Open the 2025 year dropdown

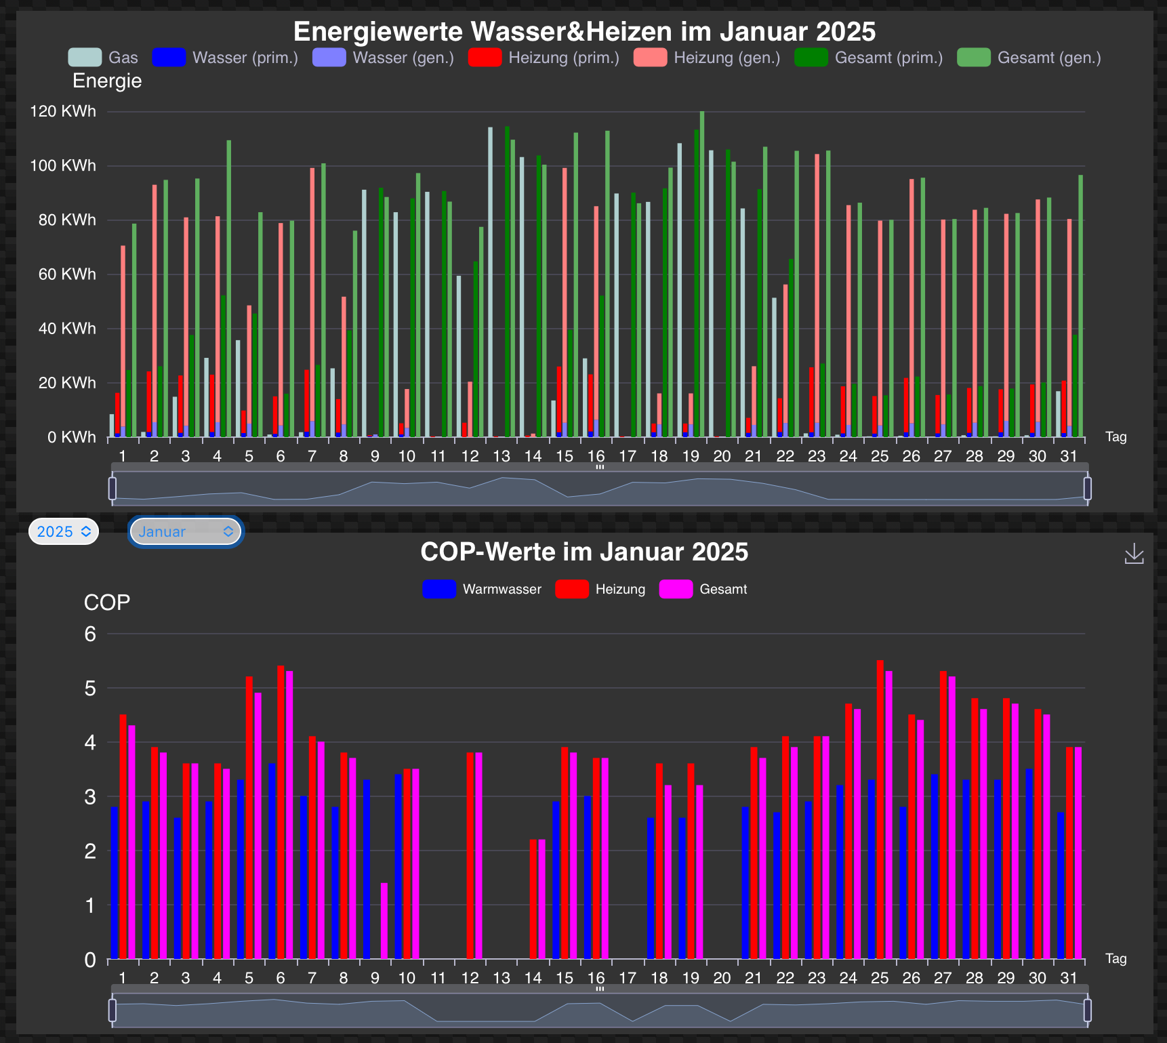pyautogui.click(x=64, y=531)
